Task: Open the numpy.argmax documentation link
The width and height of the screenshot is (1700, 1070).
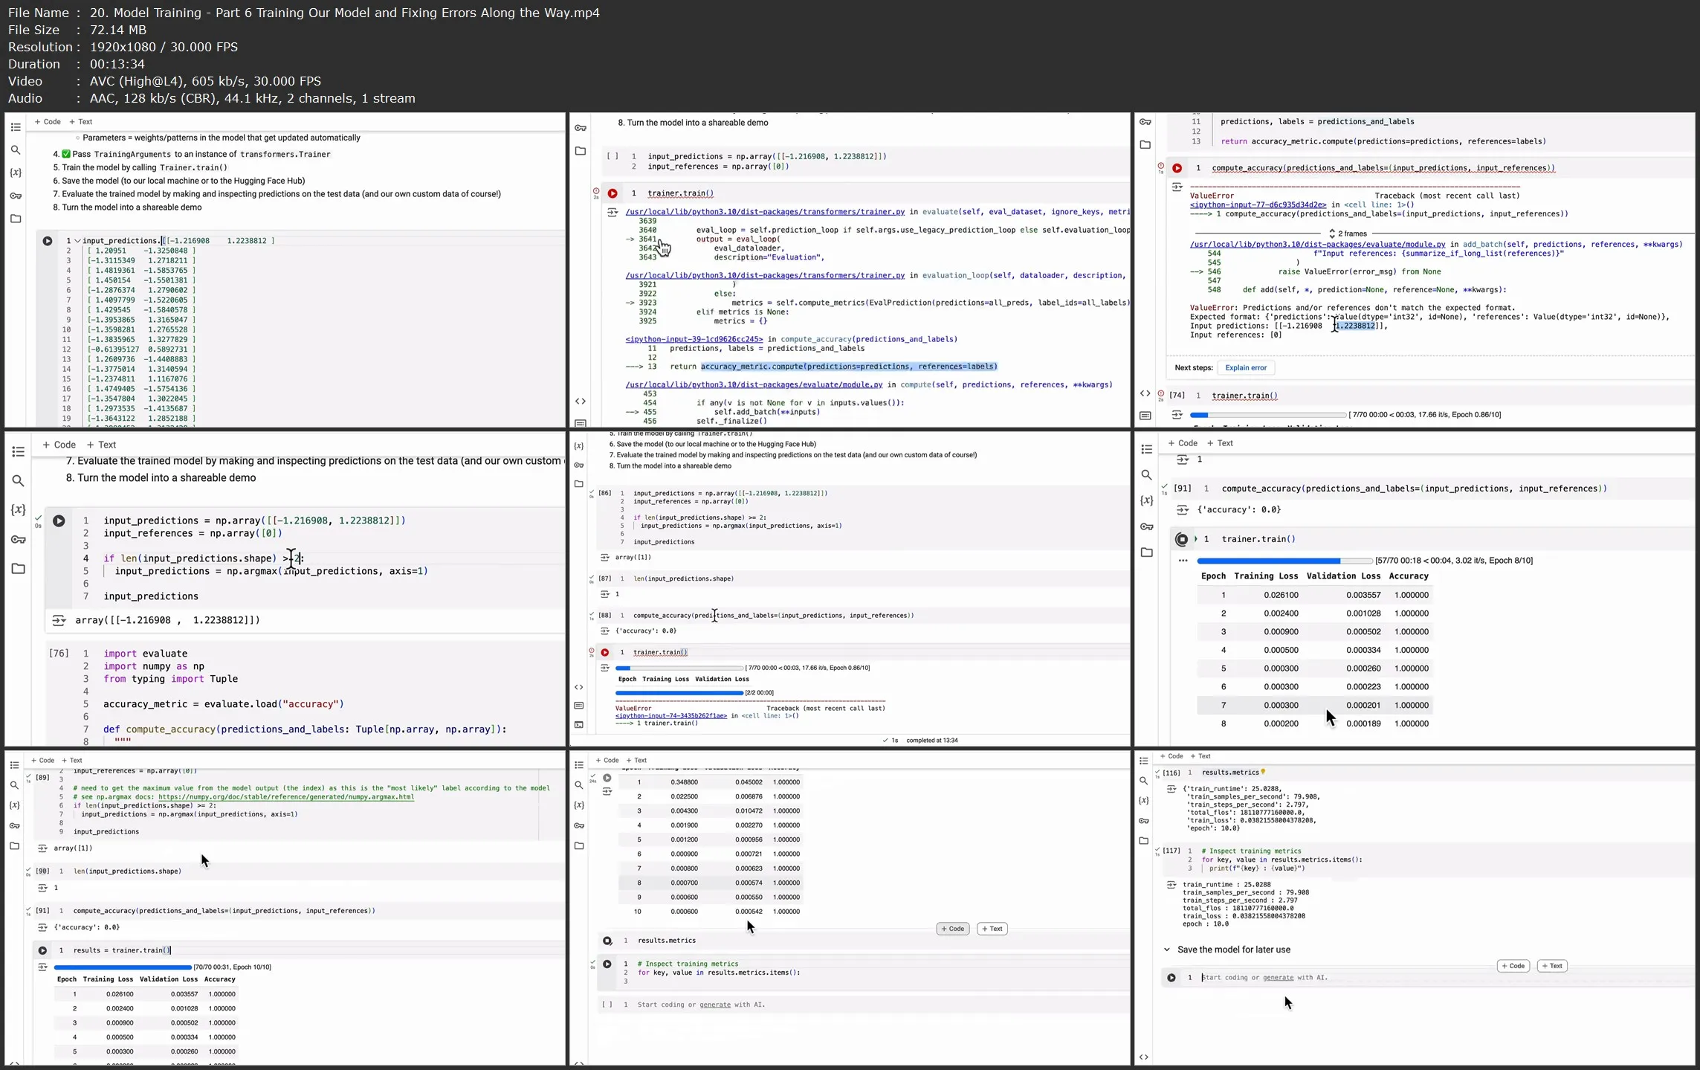Action: [285, 797]
